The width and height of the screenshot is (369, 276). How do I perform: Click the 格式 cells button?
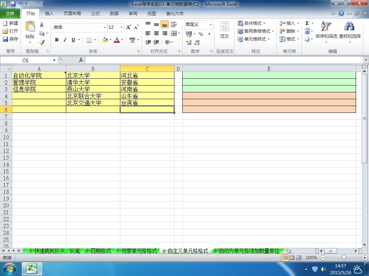pyautogui.click(x=289, y=39)
